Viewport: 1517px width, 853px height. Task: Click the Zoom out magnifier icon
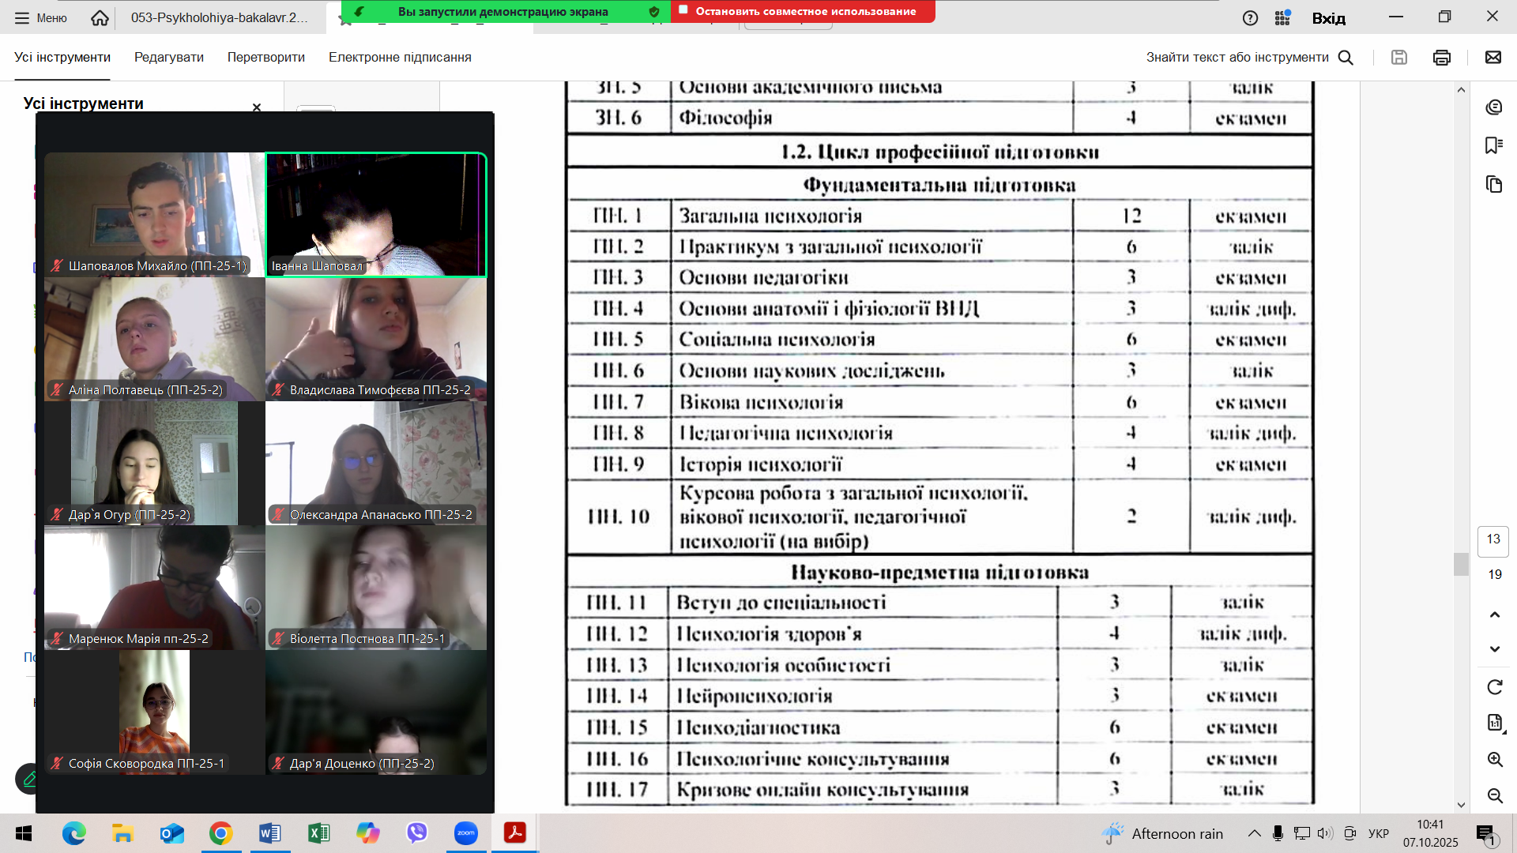point(1496,796)
